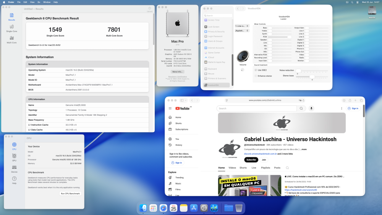The height and width of the screenshot is (215, 382).
Task: Click the YouTube Shorts sidebar icon
Action: coord(170,123)
